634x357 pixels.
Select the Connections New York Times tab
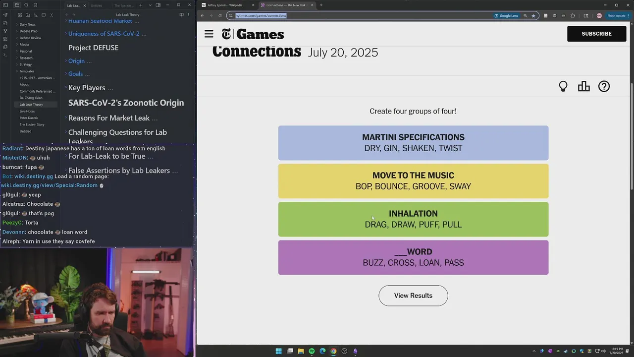(x=287, y=5)
